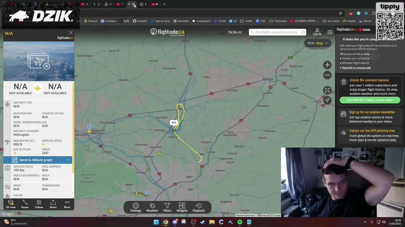Open the Zonda bookmark

[x=220, y=21]
